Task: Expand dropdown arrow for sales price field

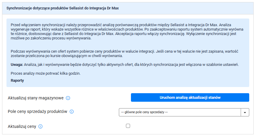Action: pyautogui.click(x=245, y=112)
